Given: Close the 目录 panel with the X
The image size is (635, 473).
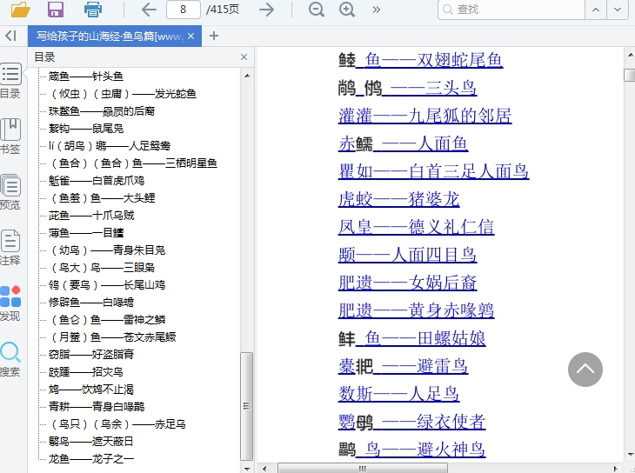Looking at the screenshot, I should [244, 57].
